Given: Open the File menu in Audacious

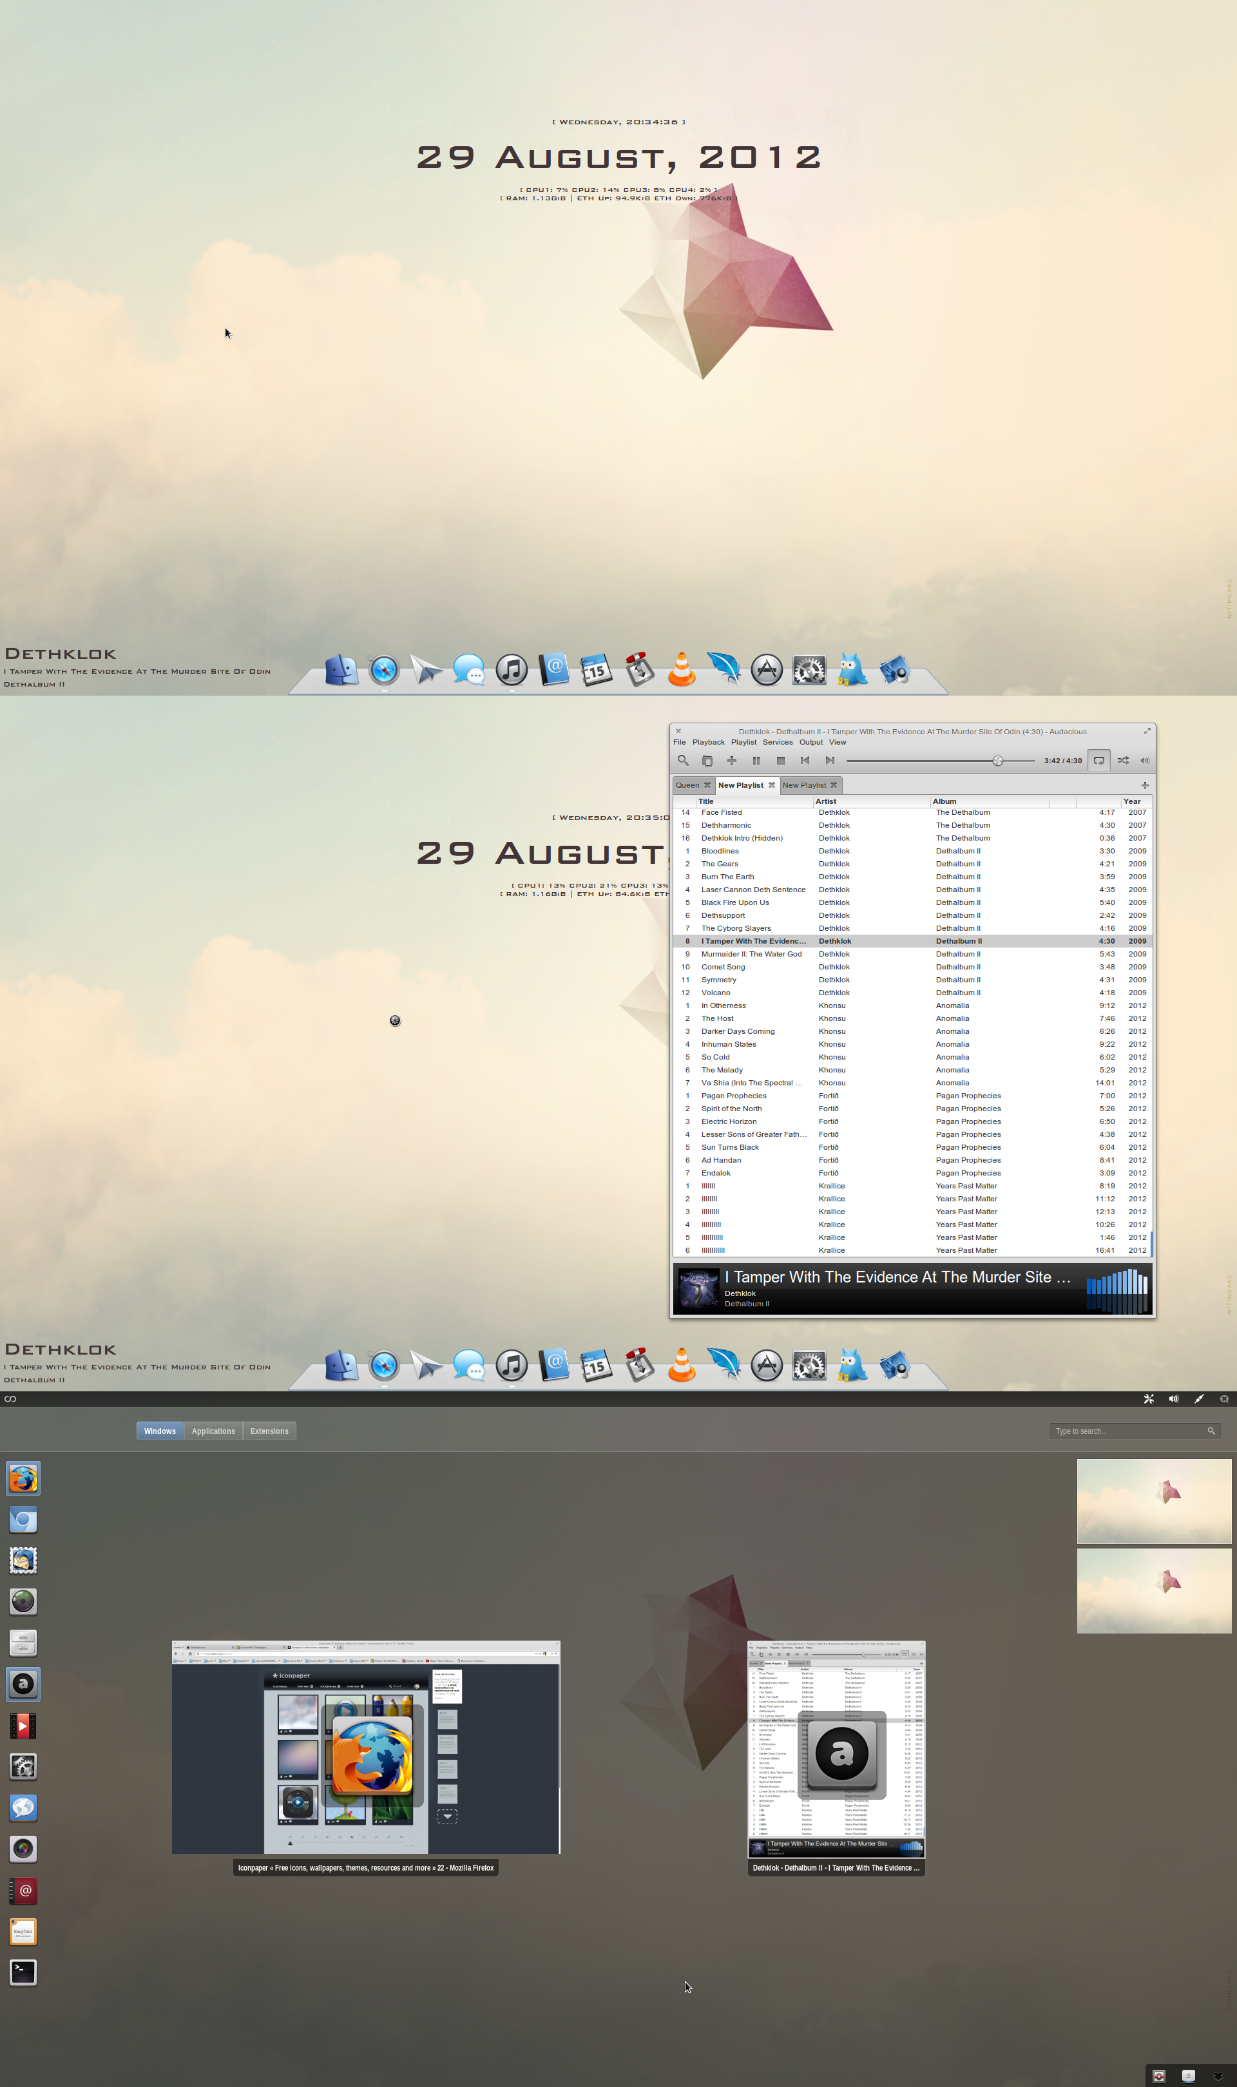Looking at the screenshot, I should coord(679,741).
